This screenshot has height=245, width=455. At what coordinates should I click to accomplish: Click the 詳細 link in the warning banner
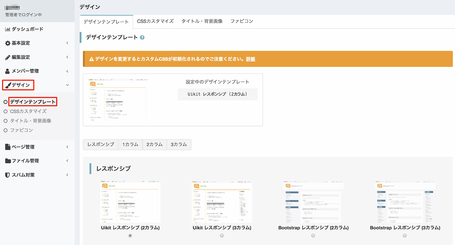tap(251, 59)
